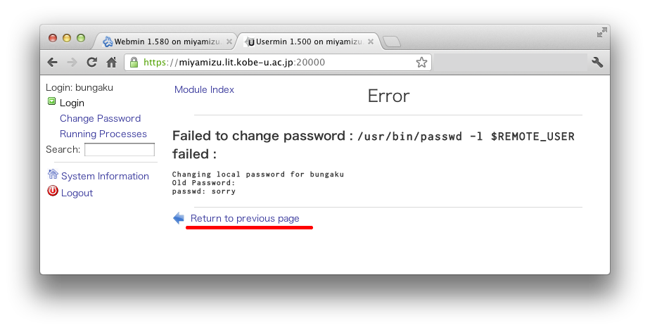Click the red Logout power icon
Screen dimensions: 650x330
(x=53, y=191)
